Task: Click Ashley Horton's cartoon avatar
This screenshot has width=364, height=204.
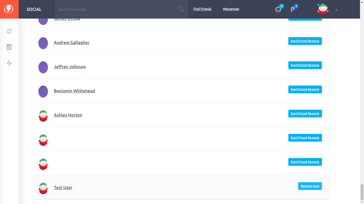Action: [43, 116]
